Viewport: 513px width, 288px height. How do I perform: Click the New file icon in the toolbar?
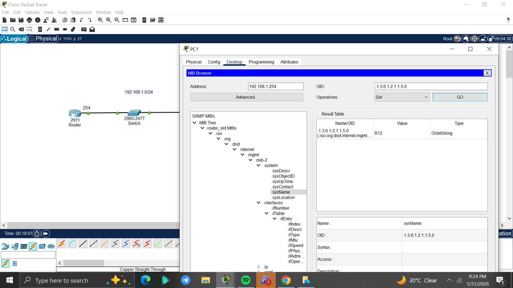(x=4, y=20)
